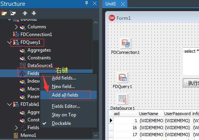Pin the Structure panel
The width and height of the screenshot is (199, 140).
pos(87,3)
